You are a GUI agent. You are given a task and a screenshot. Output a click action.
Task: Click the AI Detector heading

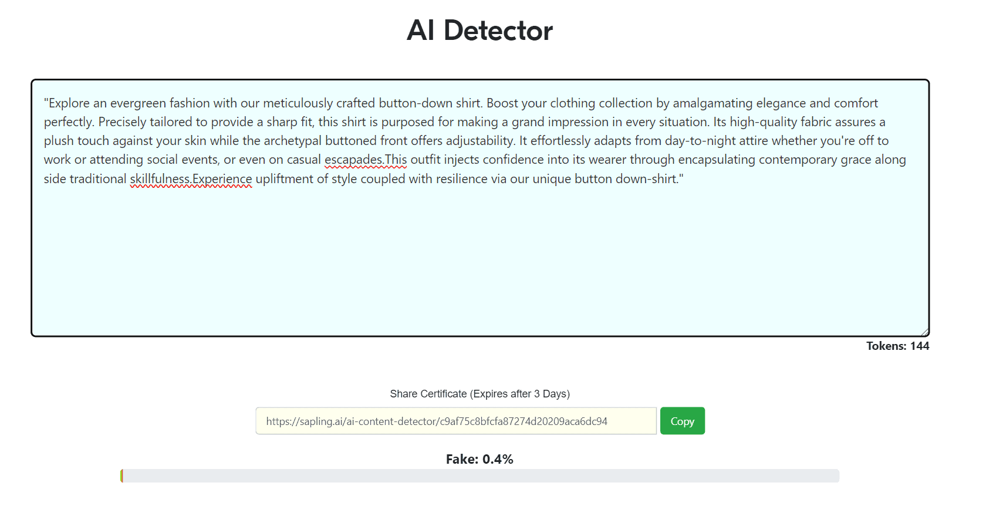pyautogui.click(x=480, y=30)
